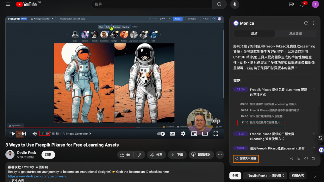Screen dimensions: 324x182
Task: Select the 「Devlin Peck」上傳的影片 filter chip
Action: 265,176
